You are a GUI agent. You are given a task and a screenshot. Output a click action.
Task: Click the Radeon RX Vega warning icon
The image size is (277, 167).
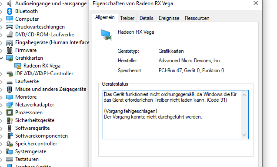click(x=18, y=66)
